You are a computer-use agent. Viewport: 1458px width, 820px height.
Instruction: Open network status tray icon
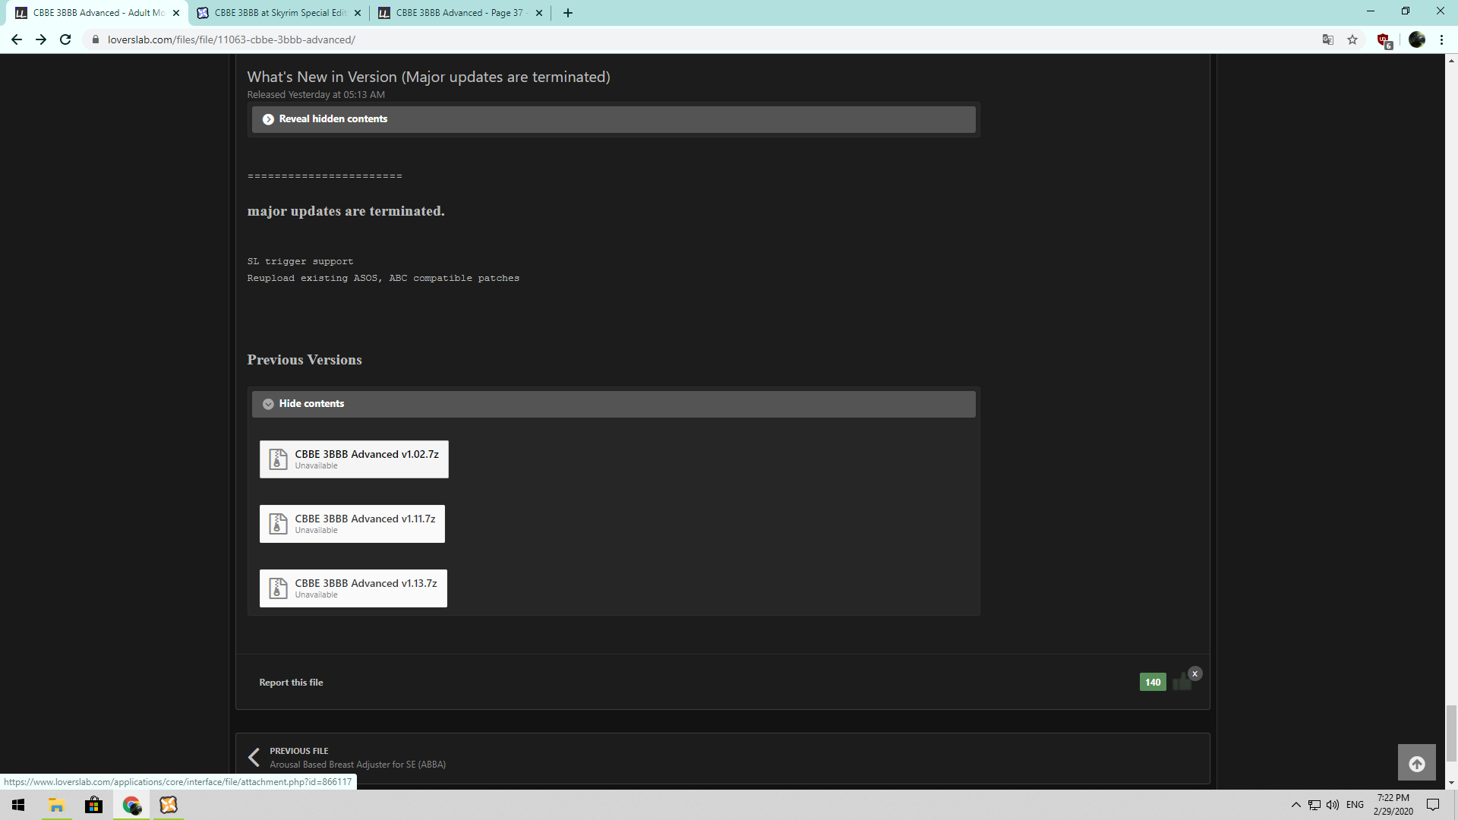[x=1314, y=805]
